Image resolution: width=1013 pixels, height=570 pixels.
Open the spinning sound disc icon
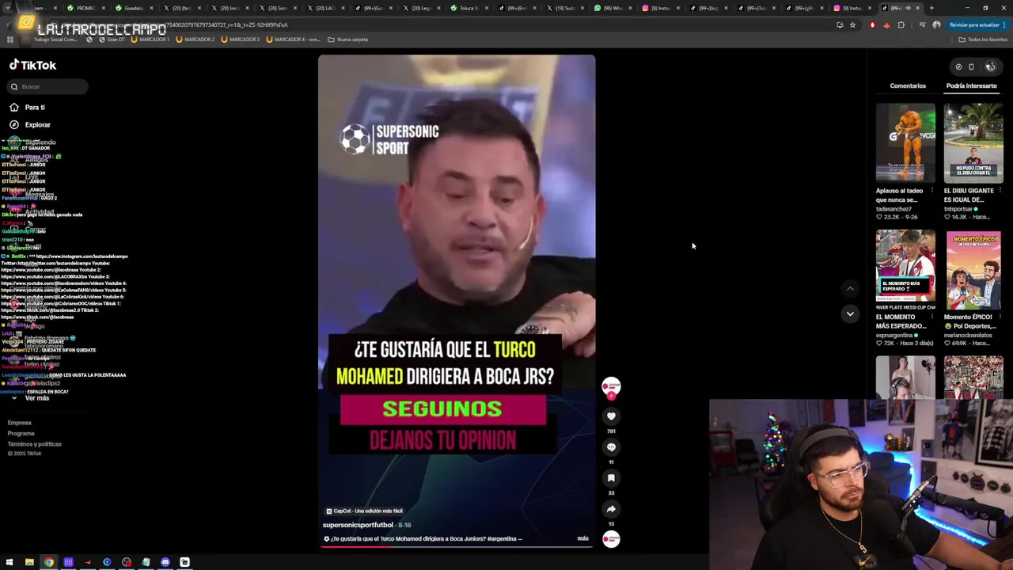[x=611, y=539]
